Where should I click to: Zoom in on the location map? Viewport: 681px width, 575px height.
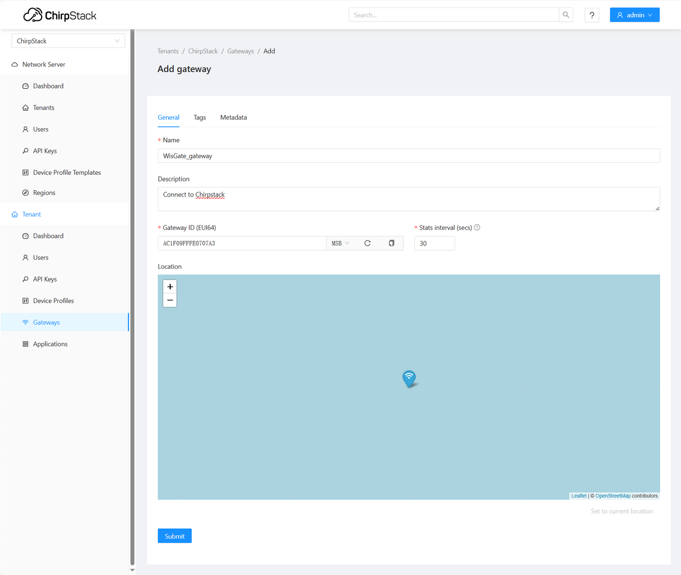tap(170, 286)
